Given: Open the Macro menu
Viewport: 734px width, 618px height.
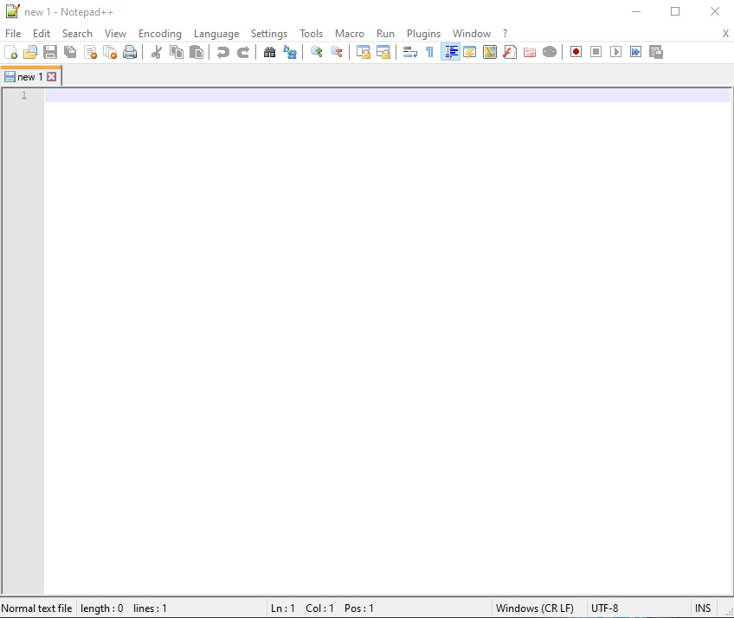Looking at the screenshot, I should pos(349,34).
